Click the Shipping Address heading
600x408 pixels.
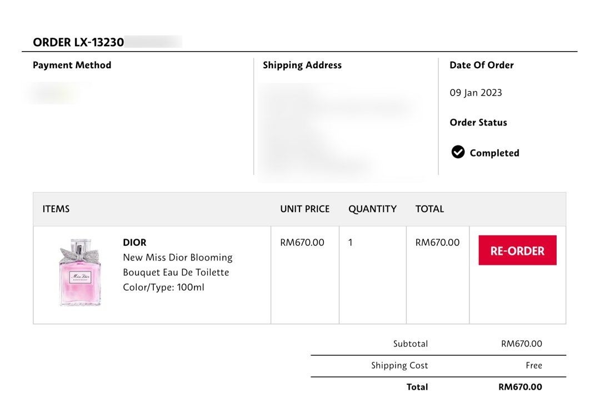pyautogui.click(x=302, y=65)
